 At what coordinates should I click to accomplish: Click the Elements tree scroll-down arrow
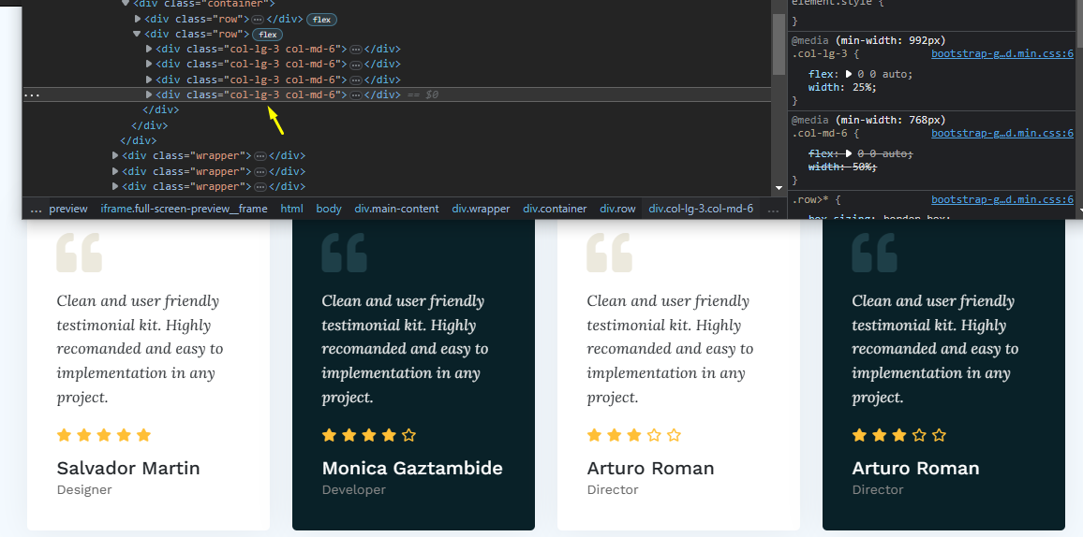point(779,187)
